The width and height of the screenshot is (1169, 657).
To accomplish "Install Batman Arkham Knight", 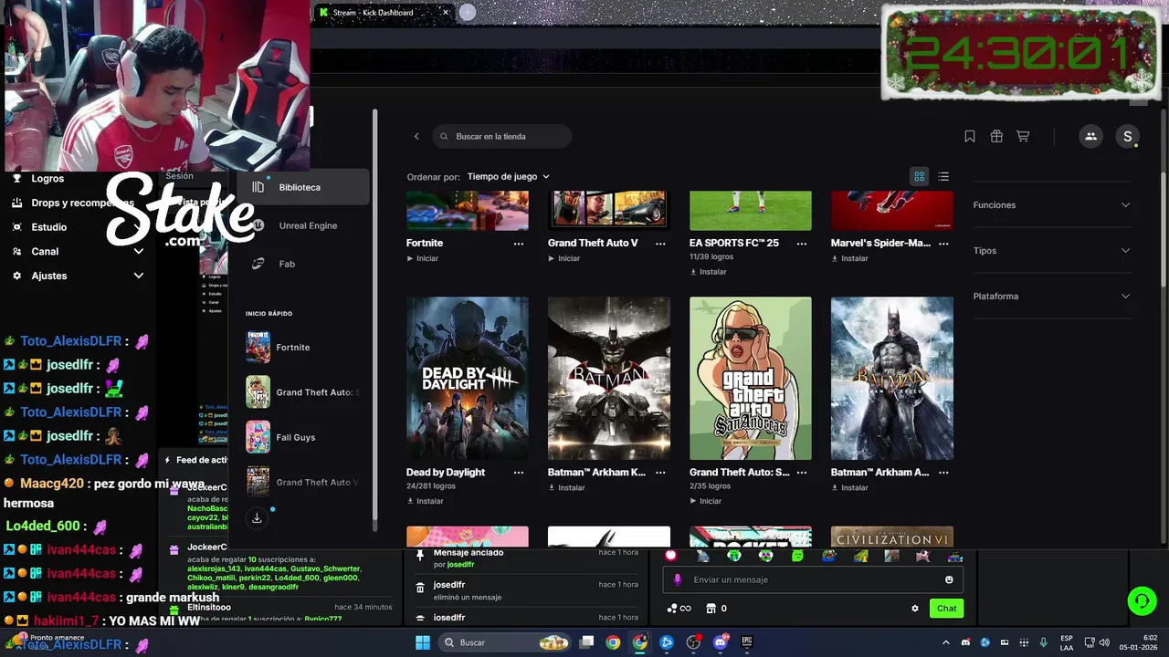I will 566,487.
